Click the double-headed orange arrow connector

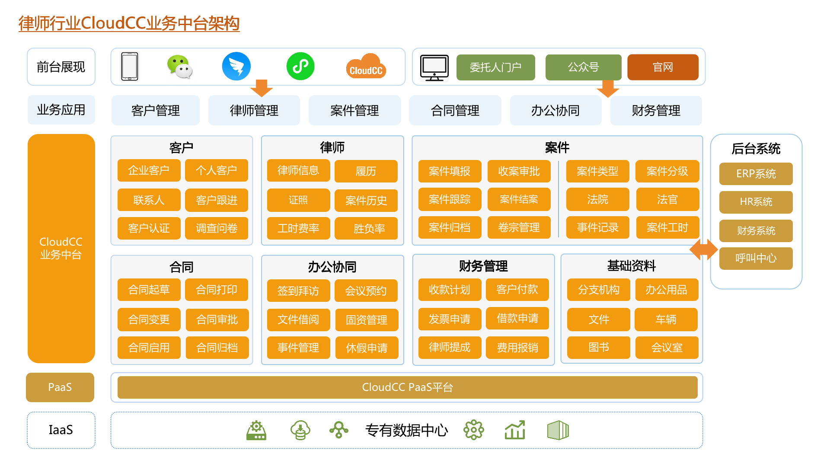pyautogui.click(x=703, y=249)
